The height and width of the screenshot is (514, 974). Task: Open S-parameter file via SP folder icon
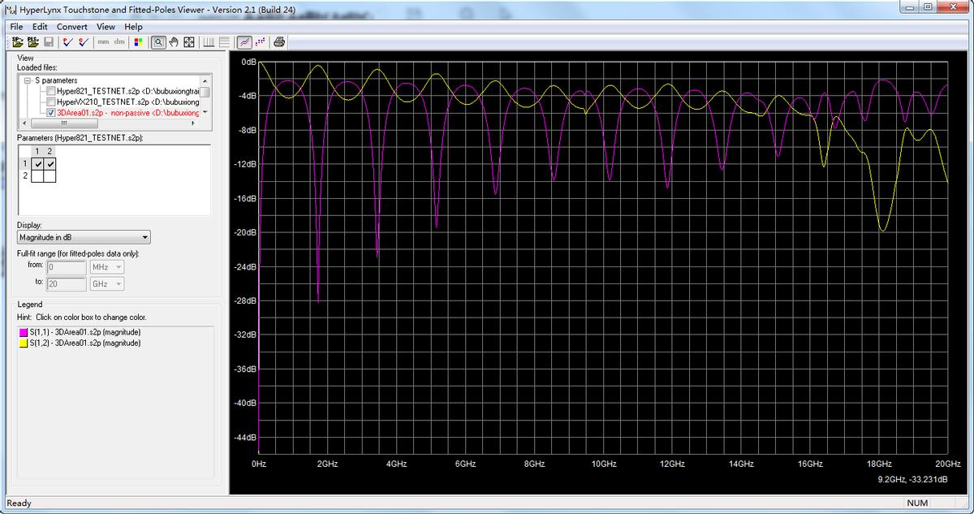[x=18, y=42]
